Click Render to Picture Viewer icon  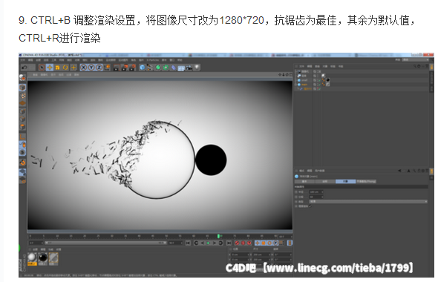(x=125, y=68)
